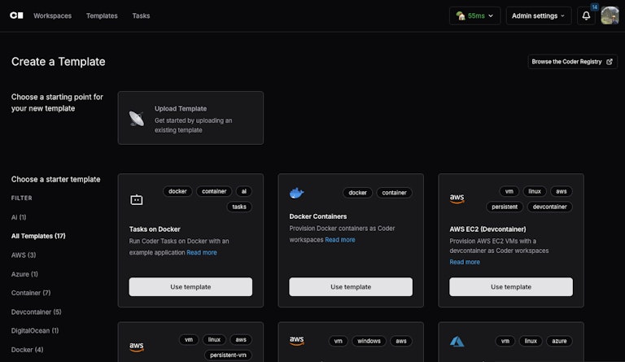The image size is (625, 362).
Task: Use the Docker Containers template
Action: pos(351,286)
